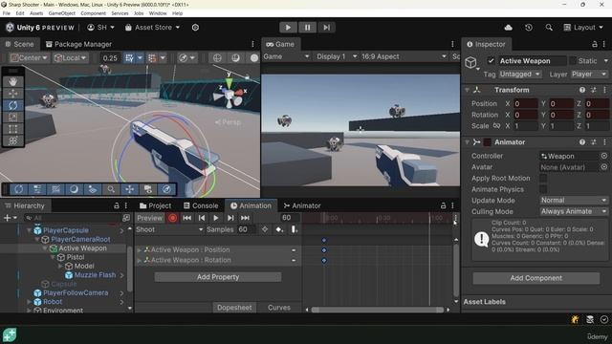Open the global search icon
This screenshot has width=612, height=344.
coord(549,28)
